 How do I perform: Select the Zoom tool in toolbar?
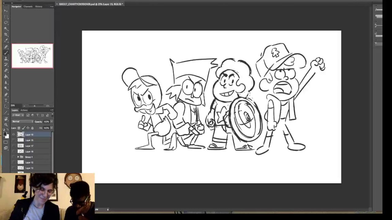point(6,124)
